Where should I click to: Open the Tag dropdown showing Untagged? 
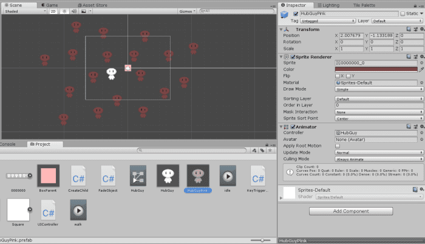coord(327,21)
